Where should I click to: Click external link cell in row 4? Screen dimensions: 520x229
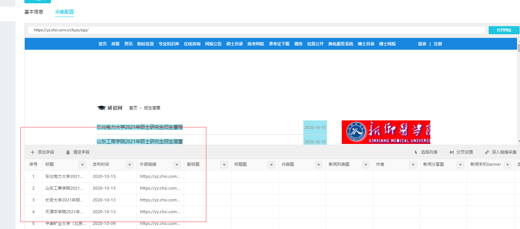[160, 212]
